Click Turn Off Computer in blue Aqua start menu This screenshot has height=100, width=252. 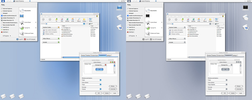coord(30,39)
